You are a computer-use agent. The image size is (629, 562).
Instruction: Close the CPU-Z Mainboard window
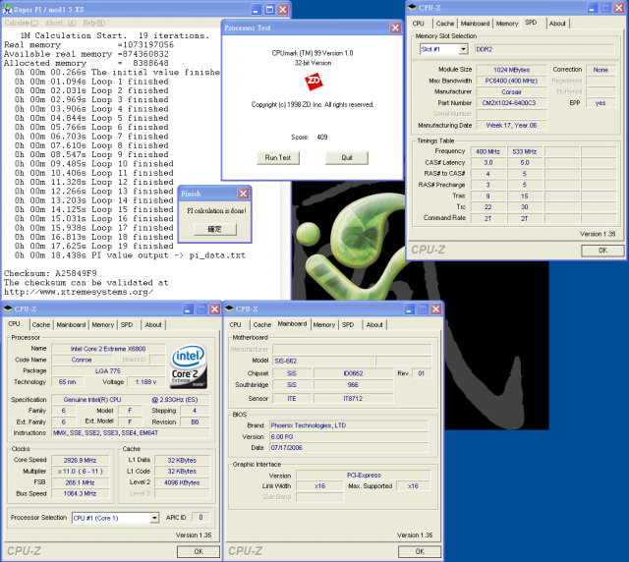(436, 309)
